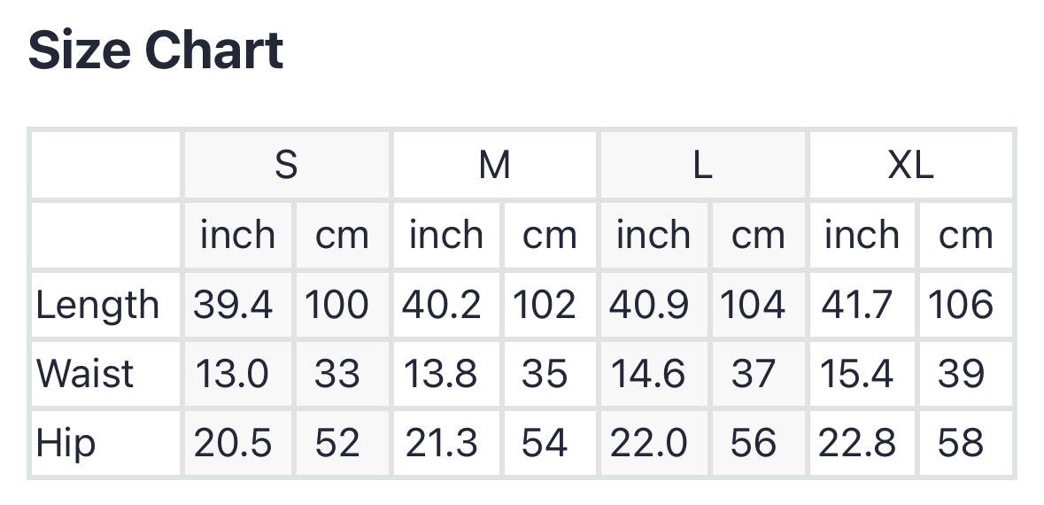Click the Hip row label
Image resolution: width=1044 pixels, height=505 pixels.
click(x=66, y=443)
